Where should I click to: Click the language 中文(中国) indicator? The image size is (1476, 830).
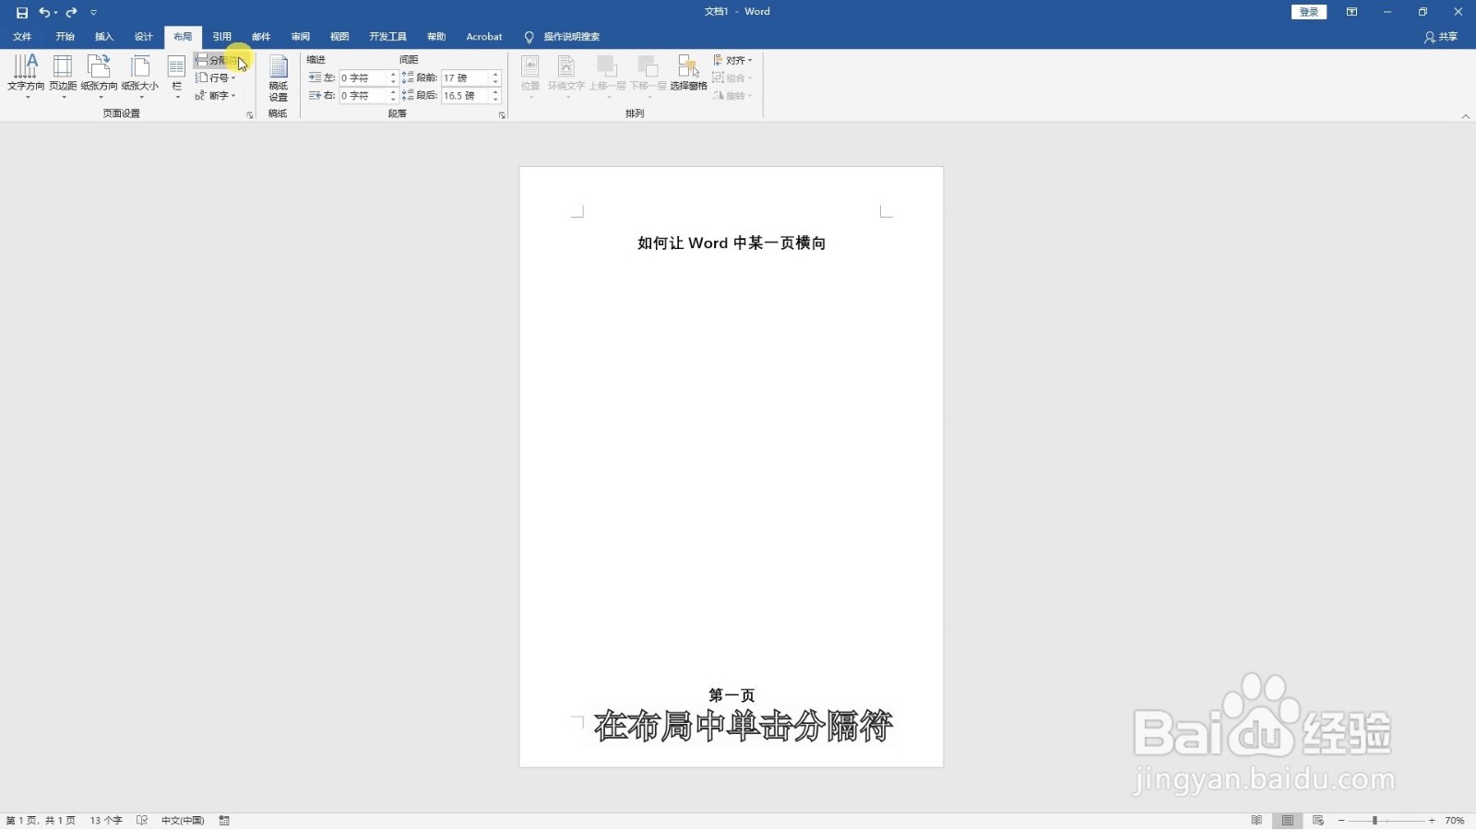point(183,821)
